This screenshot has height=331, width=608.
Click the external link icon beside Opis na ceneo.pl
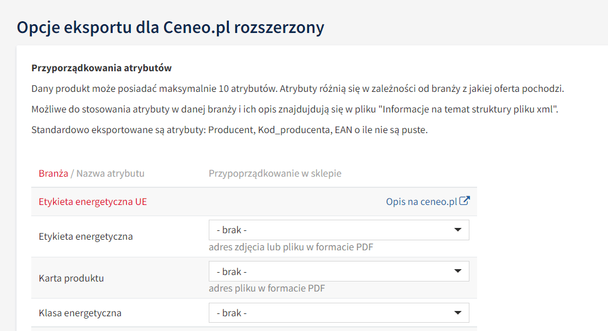pos(465,201)
